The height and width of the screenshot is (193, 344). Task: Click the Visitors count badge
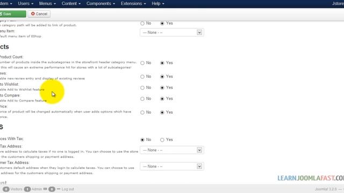click(x=6, y=189)
